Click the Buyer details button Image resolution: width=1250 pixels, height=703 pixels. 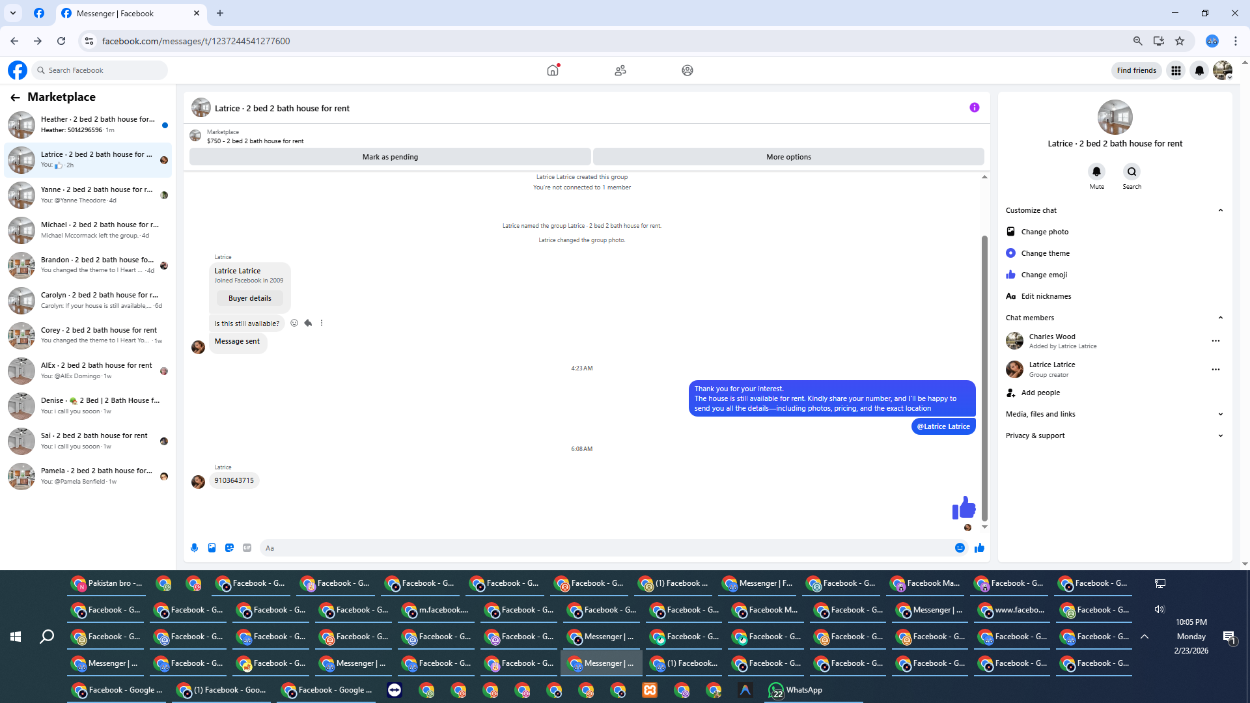pyautogui.click(x=249, y=298)
